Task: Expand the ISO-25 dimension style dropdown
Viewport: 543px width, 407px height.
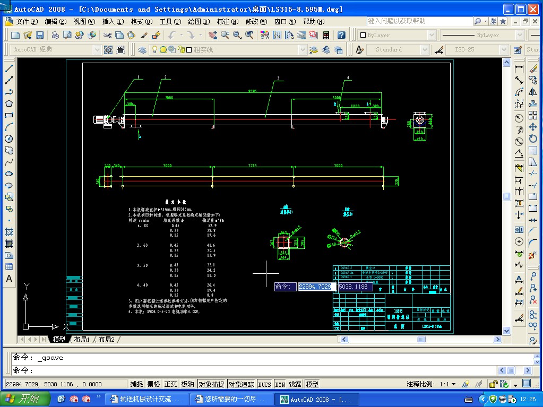Action: coord(503,50)
